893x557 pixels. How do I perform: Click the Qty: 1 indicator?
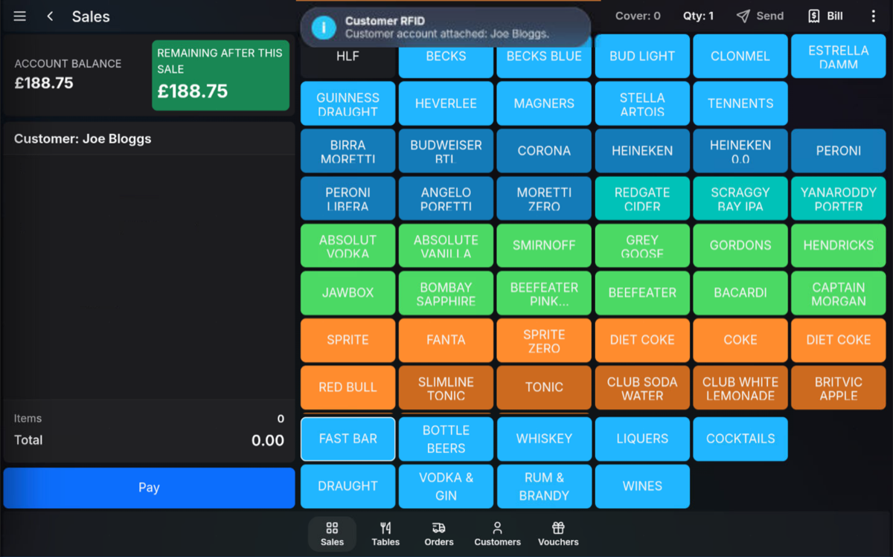click(698, 16)
